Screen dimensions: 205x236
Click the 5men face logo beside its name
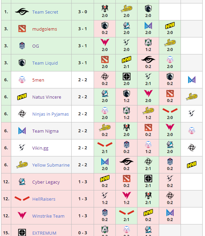(x=22, y=80)
